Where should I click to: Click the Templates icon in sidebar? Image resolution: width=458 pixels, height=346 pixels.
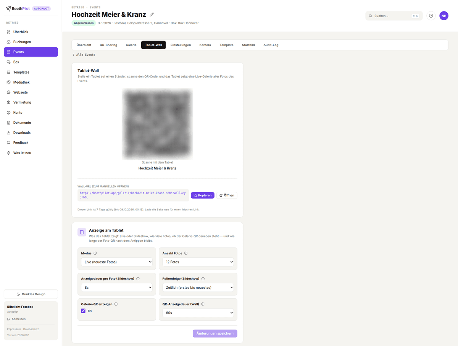pos(9,72)
